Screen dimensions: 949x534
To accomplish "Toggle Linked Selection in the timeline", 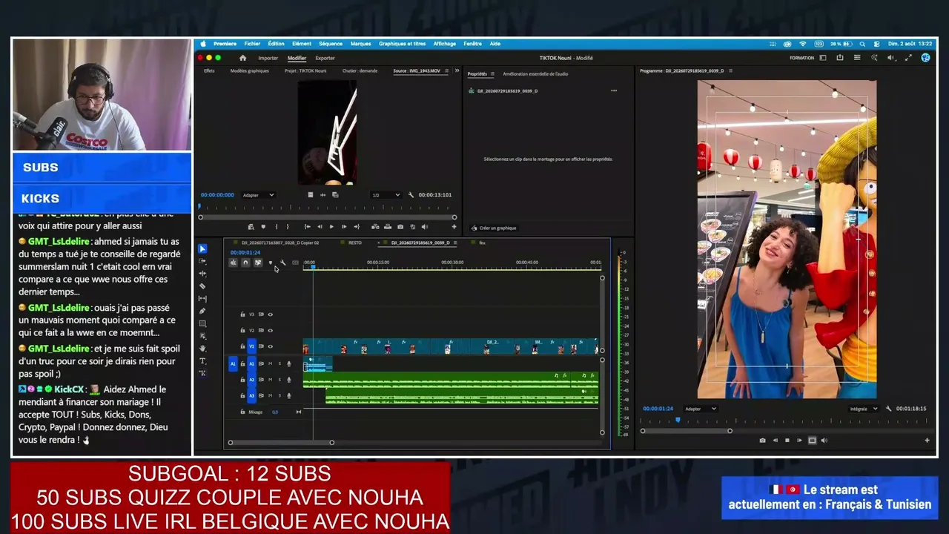I will click(258, 263).
